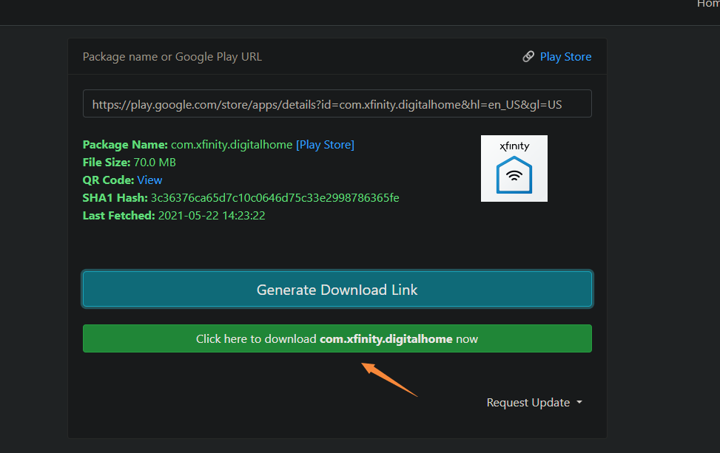Image resolution: width=720 pixels, height=453 pixels.
Task: Expand the Request Update dropdown
Action: [534, 403]
